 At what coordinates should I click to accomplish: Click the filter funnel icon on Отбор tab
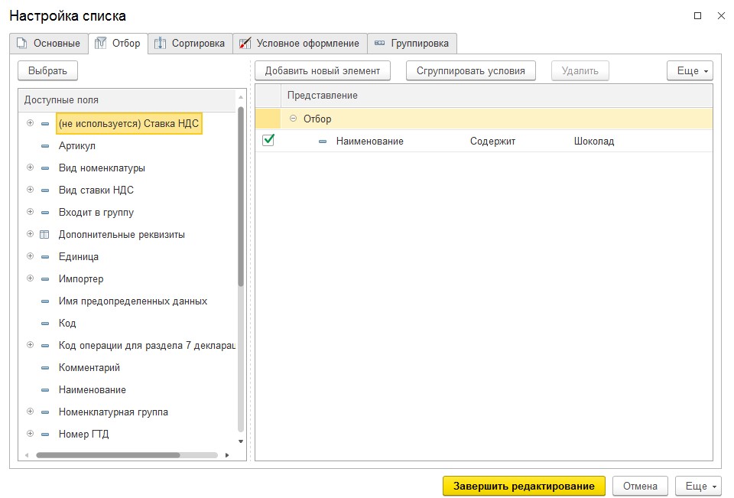[100, 44]
